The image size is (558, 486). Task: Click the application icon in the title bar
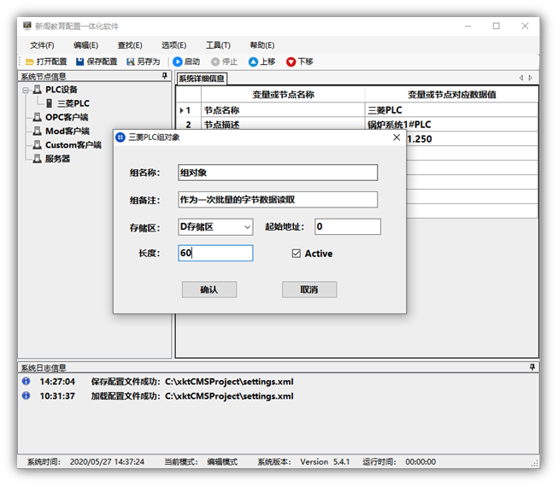click(x=27, y=26)
